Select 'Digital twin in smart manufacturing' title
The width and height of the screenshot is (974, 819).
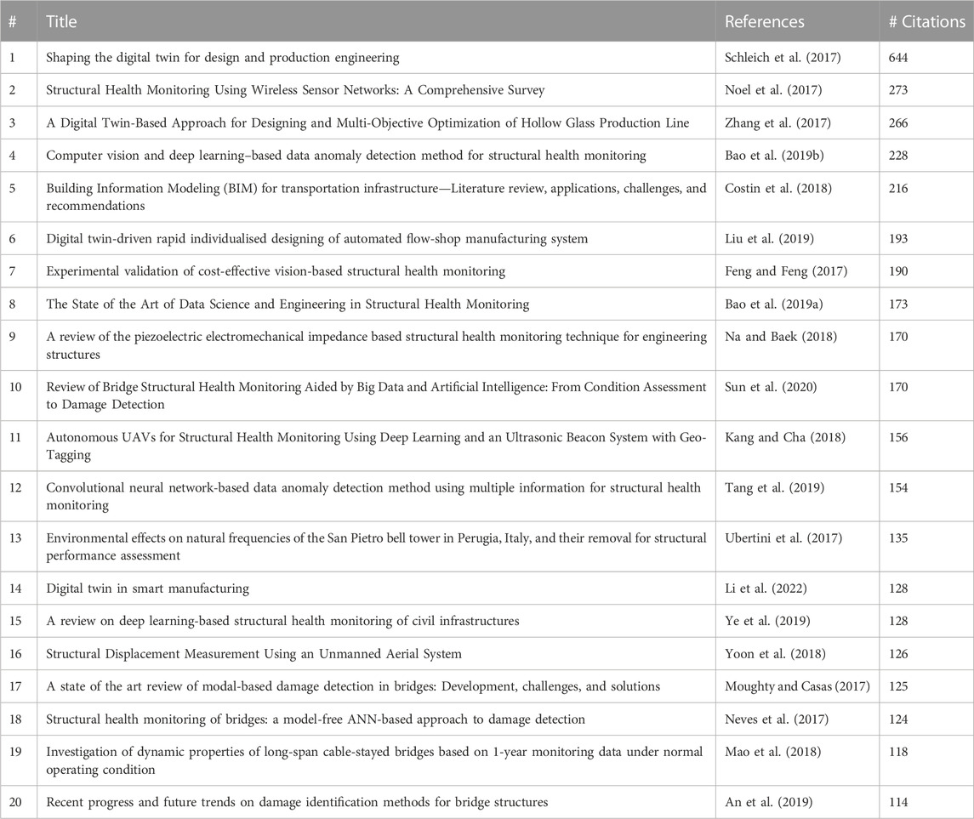[x=147, y=589]
